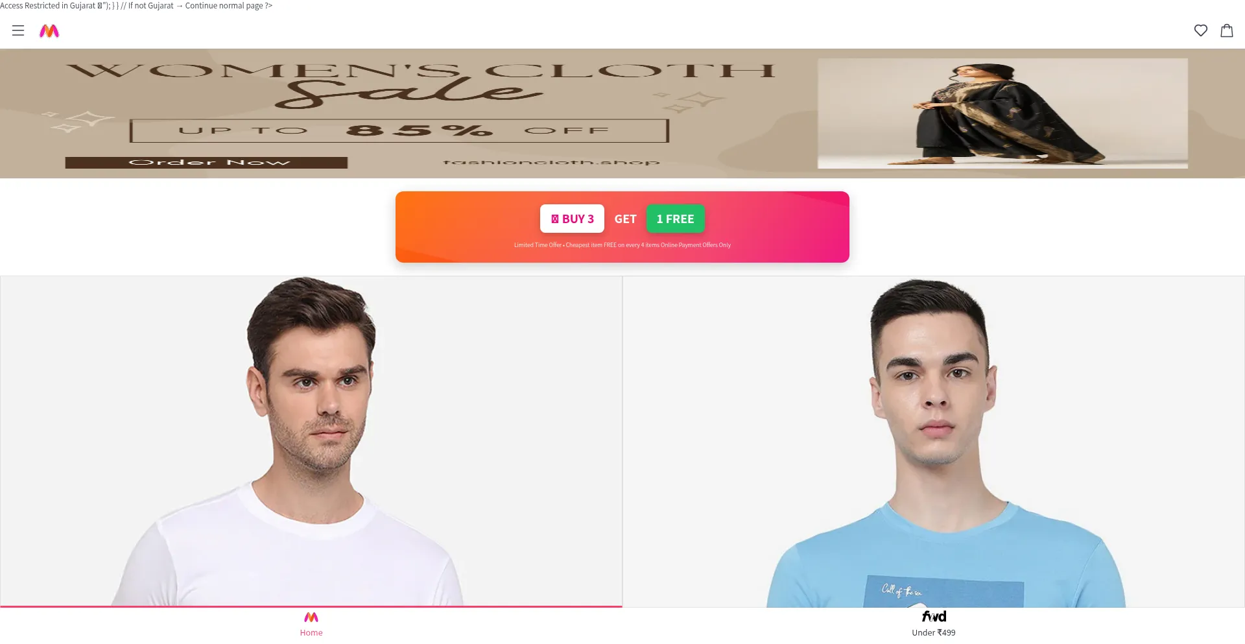Click the GET text in offer banner

[625, 219]
